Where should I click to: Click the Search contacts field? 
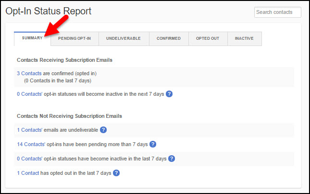point(277,12)
